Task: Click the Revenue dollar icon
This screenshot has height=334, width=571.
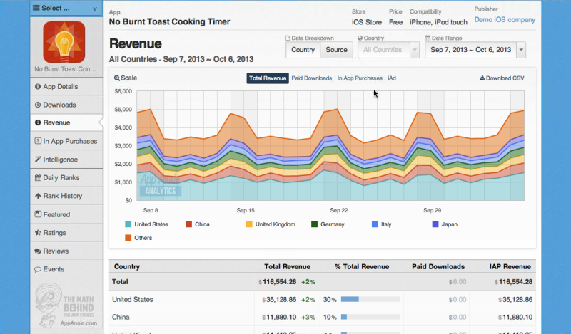Action: (x=38, y=122)
